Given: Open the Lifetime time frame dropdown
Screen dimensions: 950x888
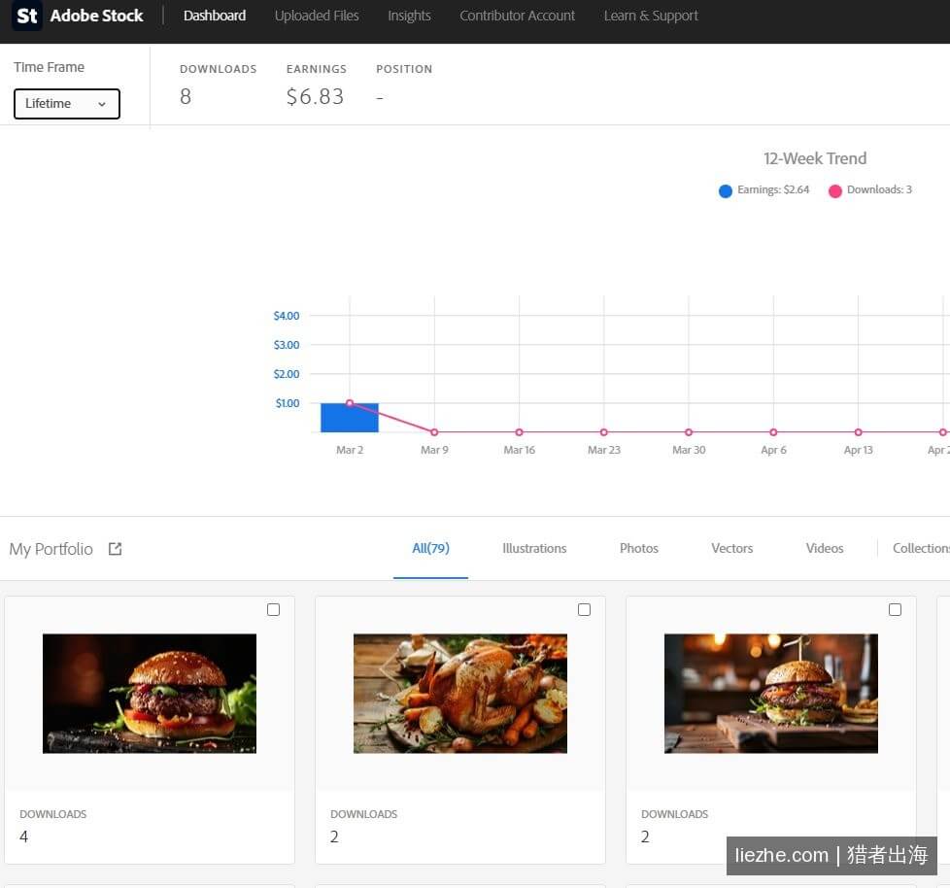Looking at the screenshot, I should pyautogui.click(x=67, y=104).
